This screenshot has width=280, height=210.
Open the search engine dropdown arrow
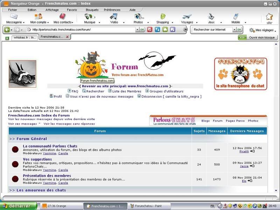(234, 29)
